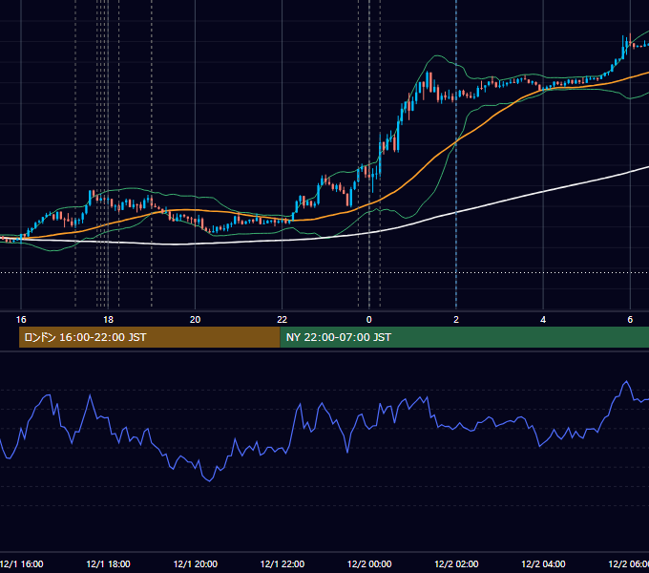Click the 12/2 04:00 date label
Viewport: 649px width, 573px height.
543,564
